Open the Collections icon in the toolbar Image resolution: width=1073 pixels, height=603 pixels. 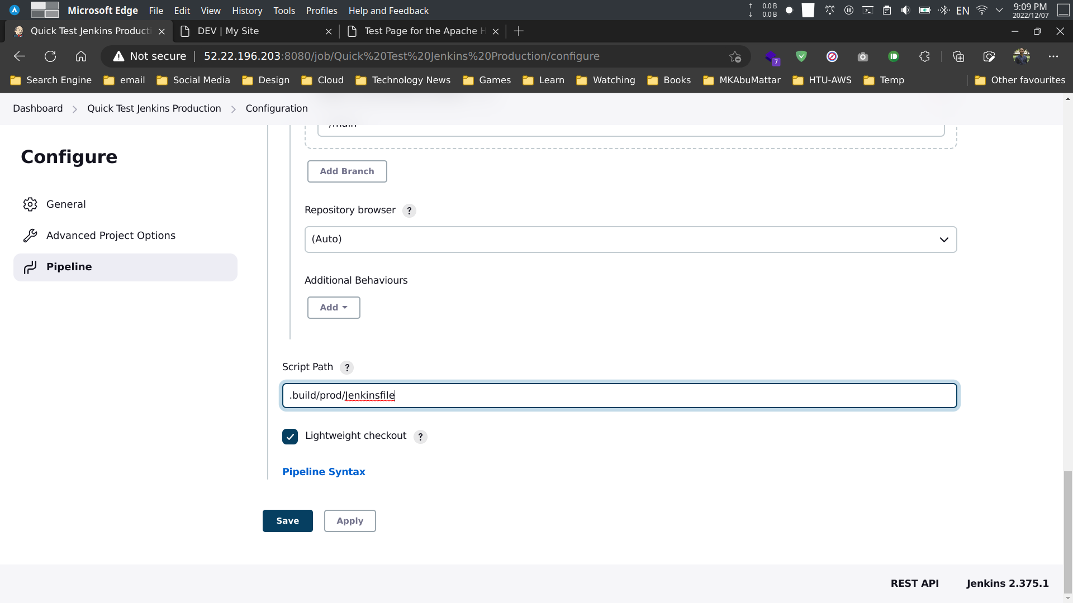(959, 56)
